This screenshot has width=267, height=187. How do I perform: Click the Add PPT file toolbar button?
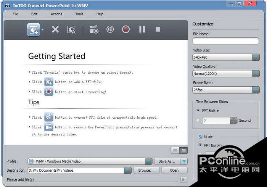[34, 30]
